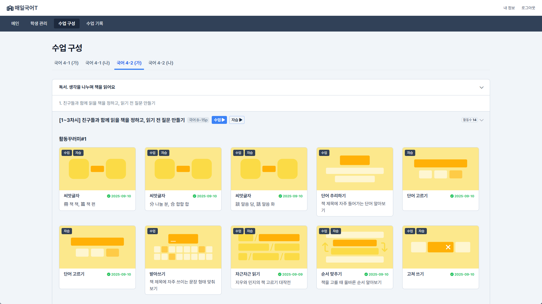Image resolution: width=542 pixels, height=304 pixels.
Task: Open 받아쓰기 activity thumbnail
Action: point(183,247)
